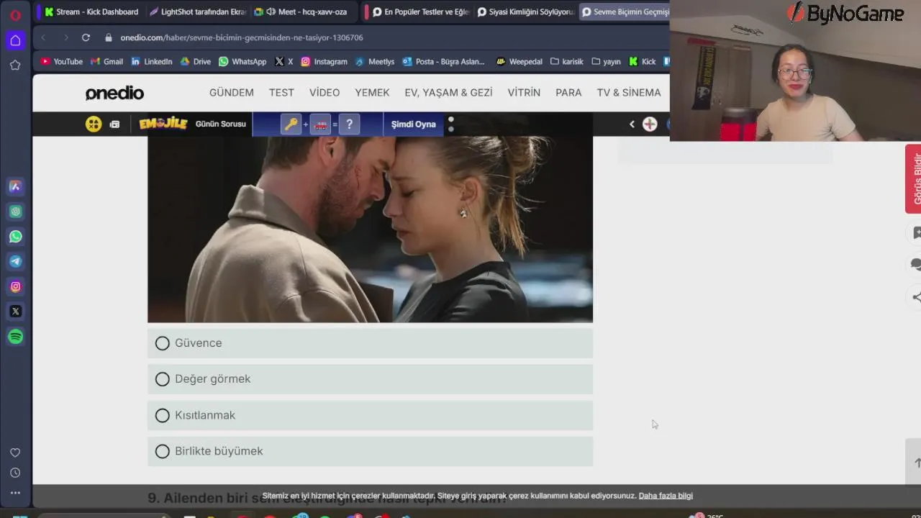Open the EV, YAŞAM & GEZİ menu
The width and height of the screenshot is (921, 518).
tap(448, 93)
